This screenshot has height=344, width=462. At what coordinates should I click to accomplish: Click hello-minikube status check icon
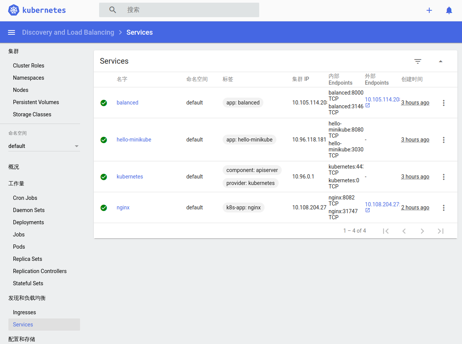coord(104,140)
